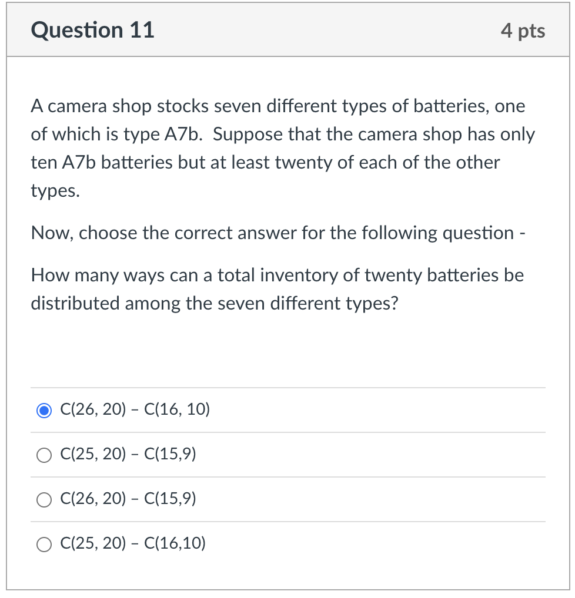The height and width of the screenshot is (598, 575).
Task: Click the Question 11 header text
Action: (92, 30)
